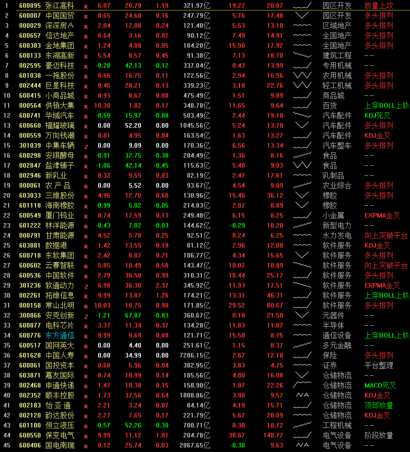Screen dimensions: 410x452
Task: Select stock code 002444
Action: [30, 85]
